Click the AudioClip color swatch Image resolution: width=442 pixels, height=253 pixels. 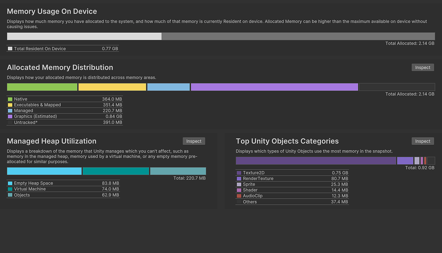click(239, 196)
